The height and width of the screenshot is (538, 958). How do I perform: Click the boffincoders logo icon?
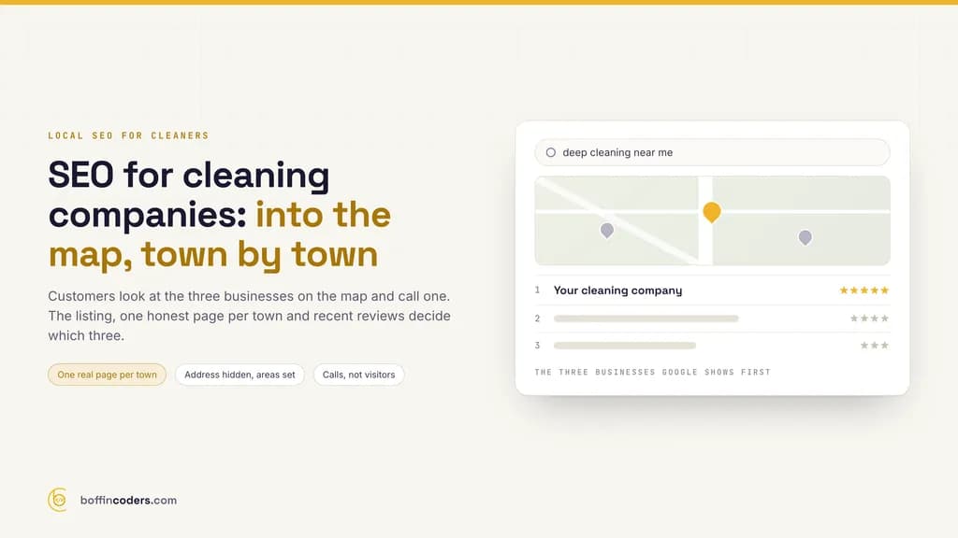tap(57, 500)
